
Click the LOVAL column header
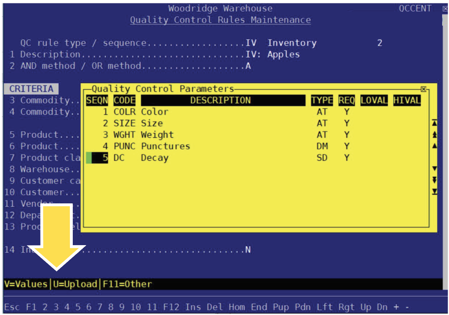374,100
